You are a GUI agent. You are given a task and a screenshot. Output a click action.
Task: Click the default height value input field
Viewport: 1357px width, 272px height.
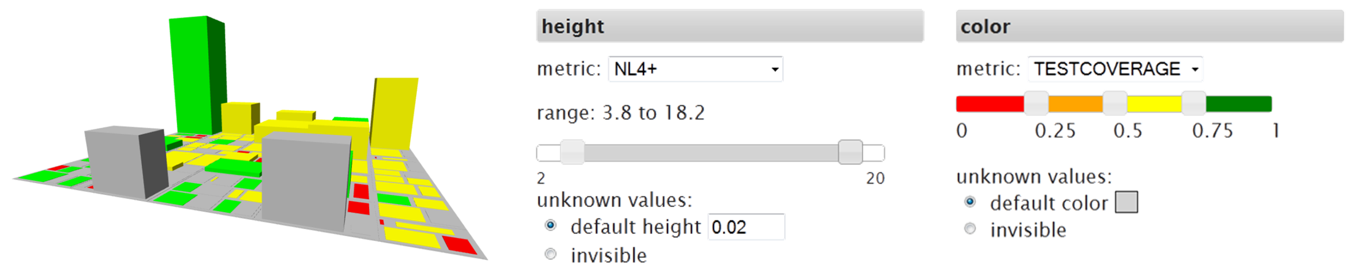[x=745, y=227]
